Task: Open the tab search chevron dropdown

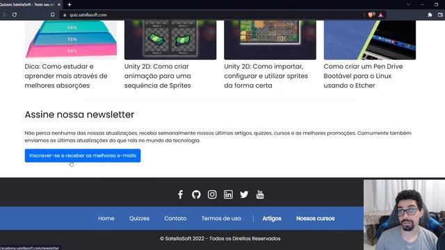Action: pyautogui.click(x=408, y=5)
